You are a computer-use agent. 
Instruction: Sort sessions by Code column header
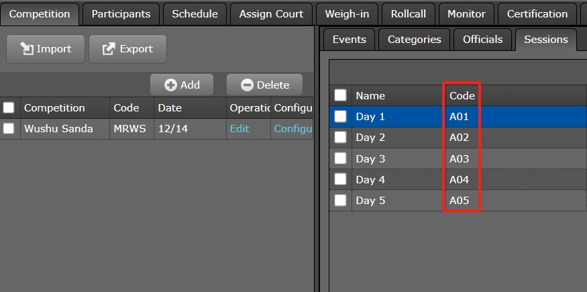point(462,95)
